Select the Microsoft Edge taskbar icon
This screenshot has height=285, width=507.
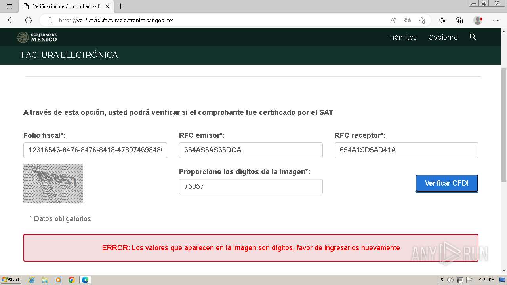click(85, 280)
